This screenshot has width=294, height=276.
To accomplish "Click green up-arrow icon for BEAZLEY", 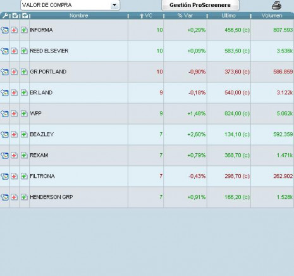I will pos(24,134).
